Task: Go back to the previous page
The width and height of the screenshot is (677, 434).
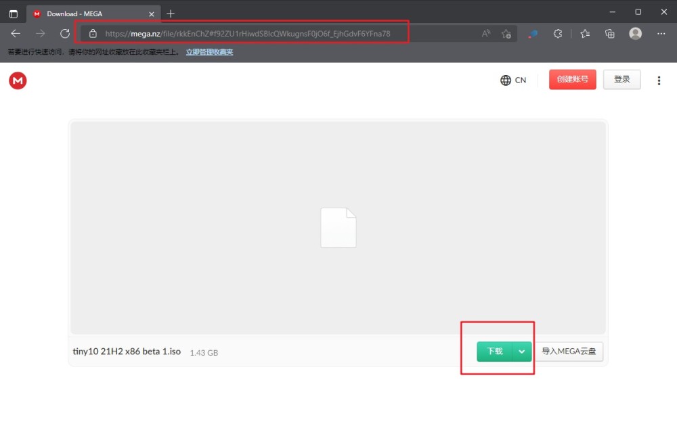Action: tap(16, 34)
